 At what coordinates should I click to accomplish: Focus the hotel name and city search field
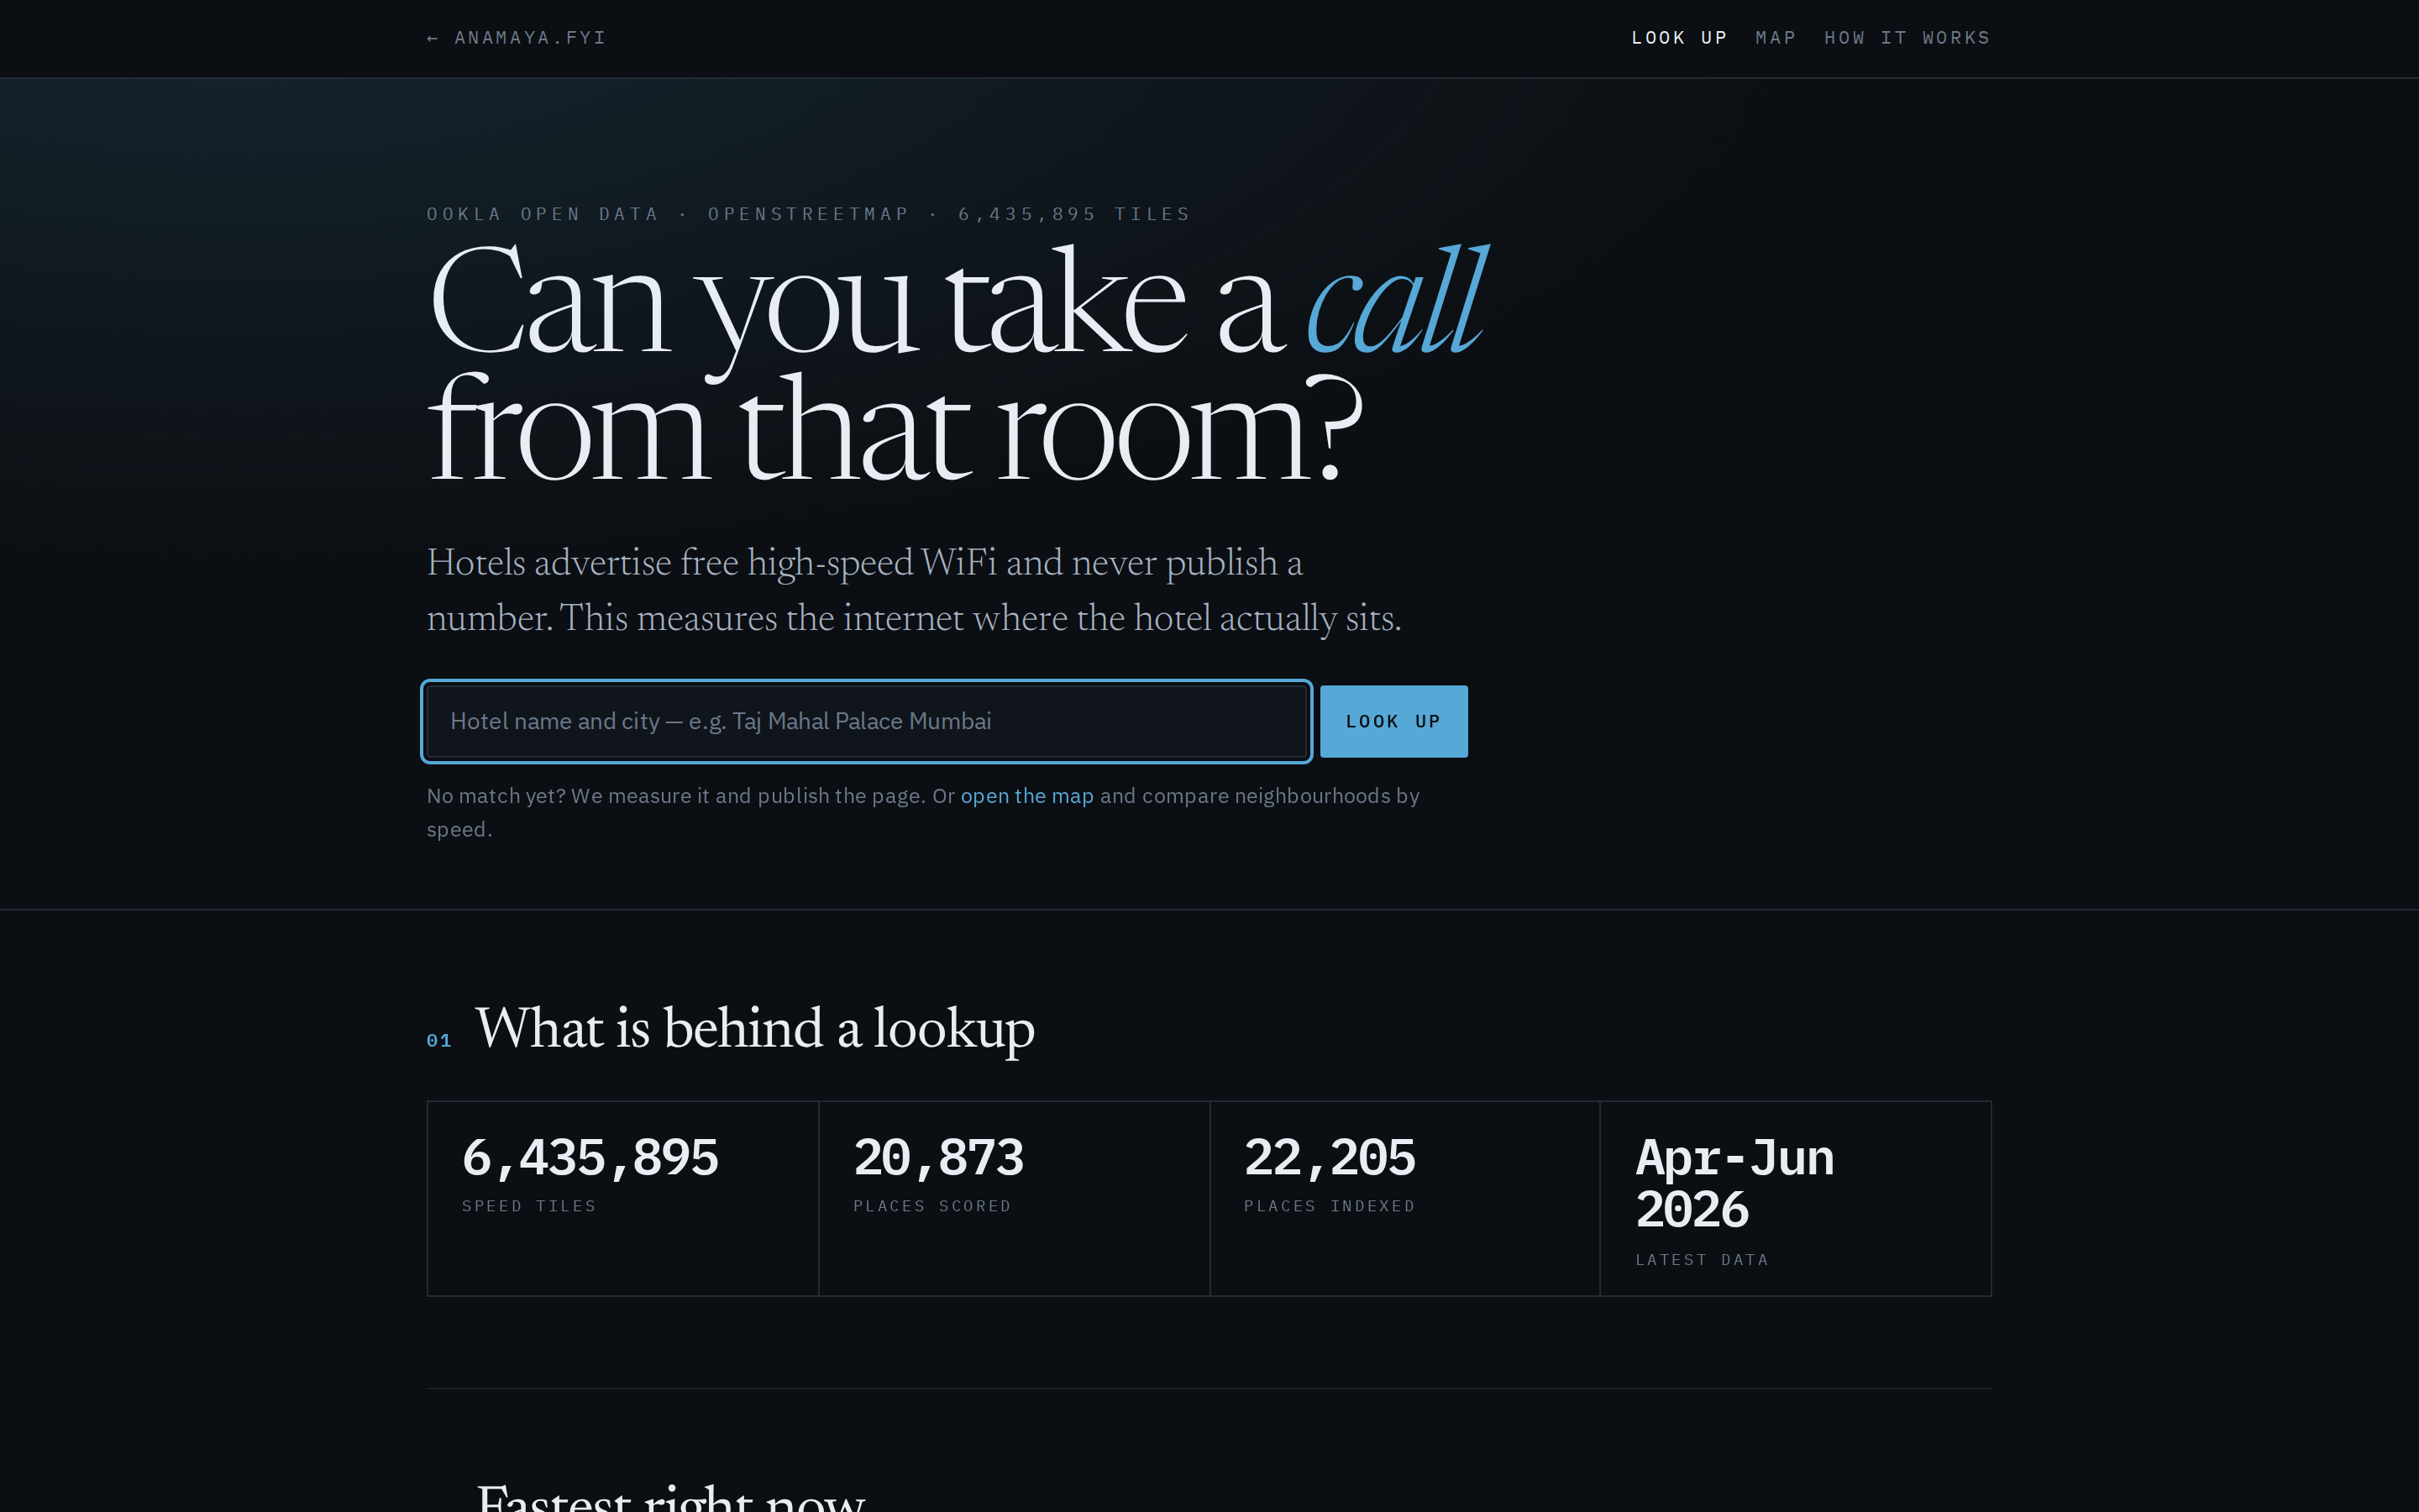point(867,721)
